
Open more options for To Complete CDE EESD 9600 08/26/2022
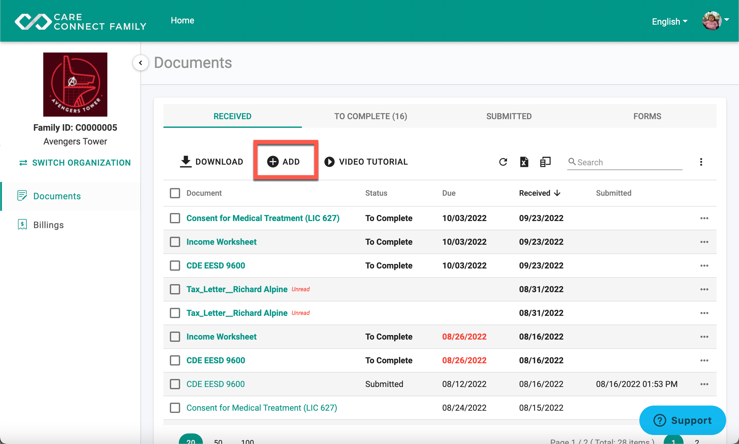click(x=704, y=360)
